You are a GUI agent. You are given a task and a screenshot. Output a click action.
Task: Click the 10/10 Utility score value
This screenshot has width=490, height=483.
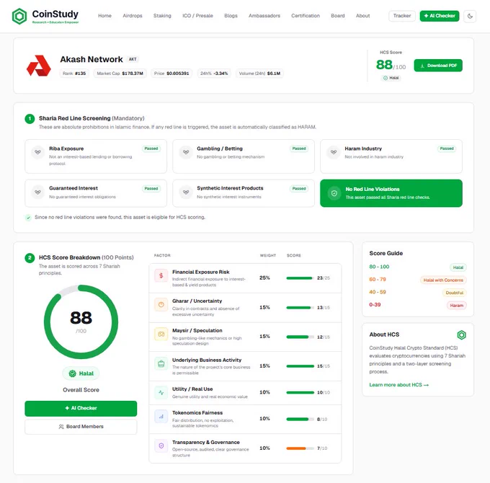click(x=324, y=393)
